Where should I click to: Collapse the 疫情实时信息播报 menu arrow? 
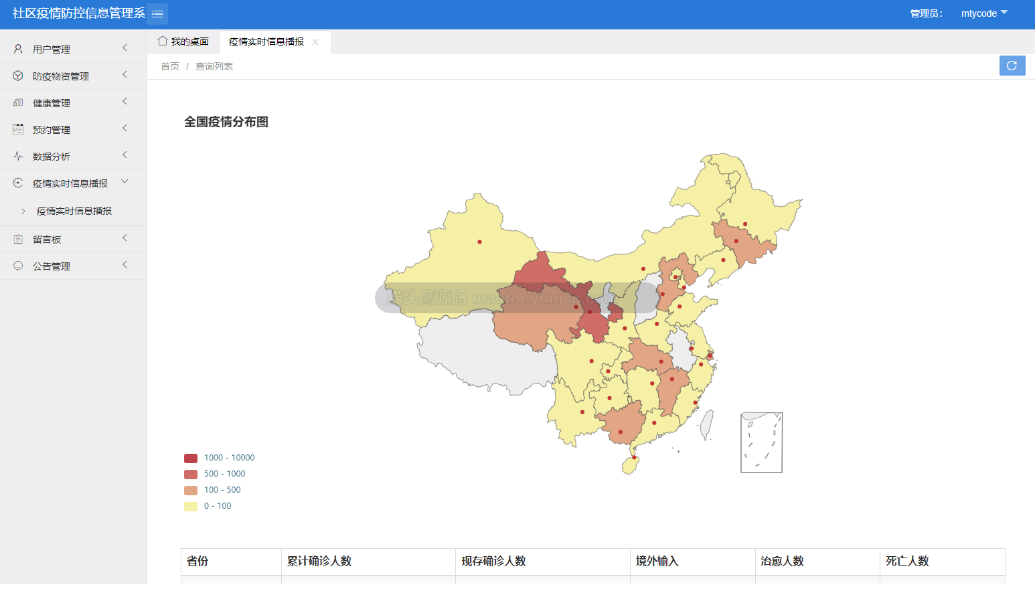(125, 182)
